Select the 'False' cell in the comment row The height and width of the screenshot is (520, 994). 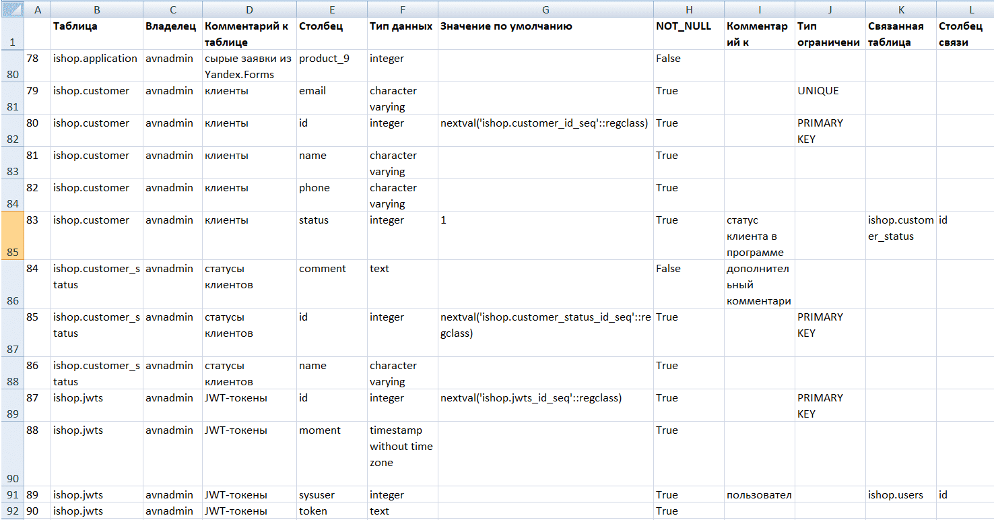(x=688, y=284)
